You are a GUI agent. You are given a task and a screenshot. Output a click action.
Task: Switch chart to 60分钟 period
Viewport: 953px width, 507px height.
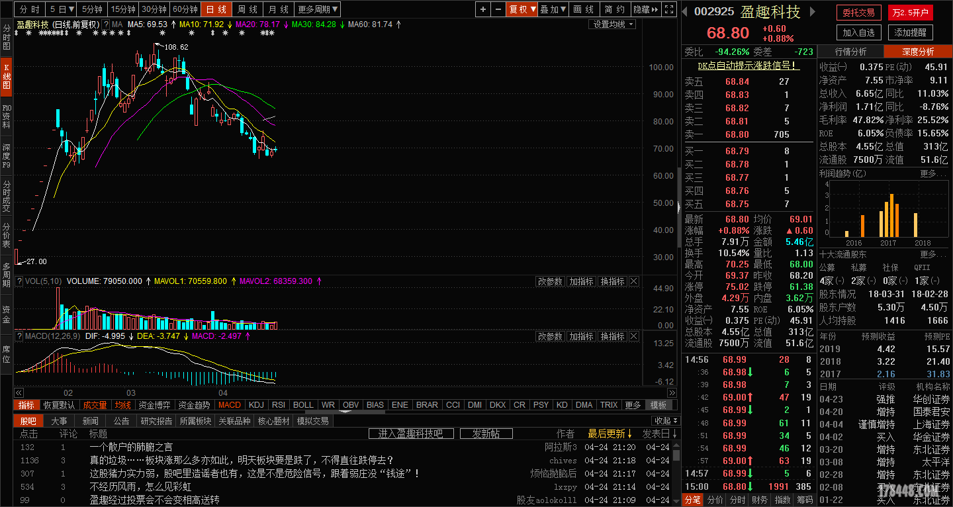click(185, 9)
